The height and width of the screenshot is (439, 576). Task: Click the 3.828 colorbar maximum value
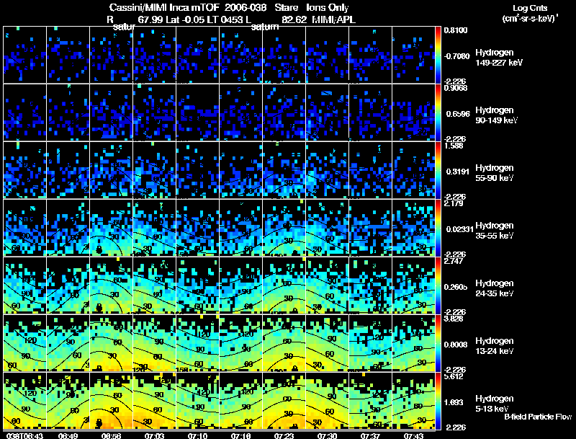454,319
